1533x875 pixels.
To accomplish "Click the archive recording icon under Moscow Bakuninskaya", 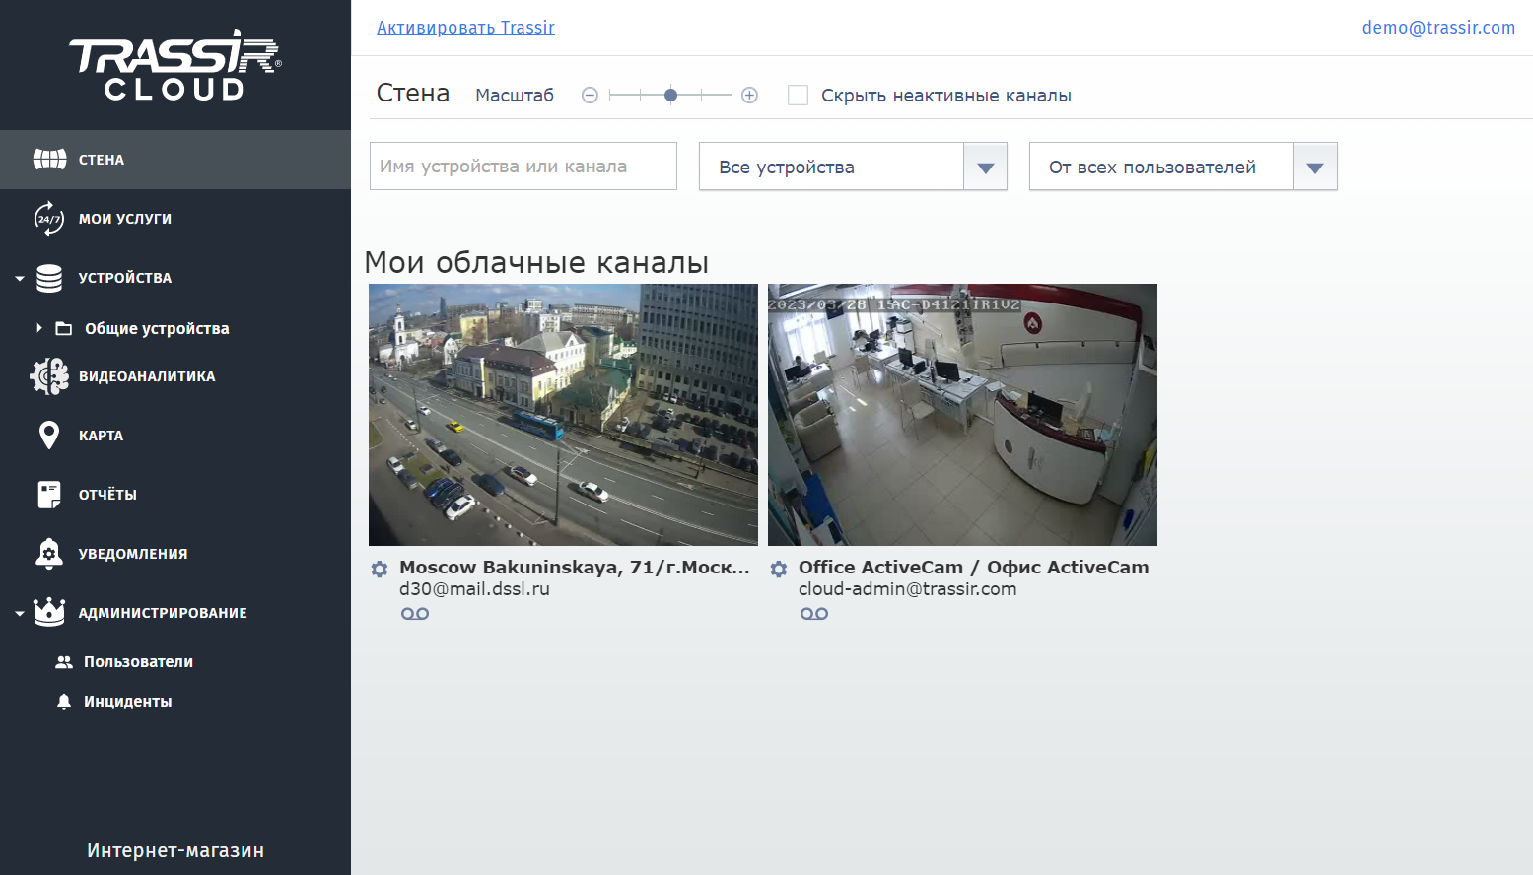I will click(x=415, y=614).
